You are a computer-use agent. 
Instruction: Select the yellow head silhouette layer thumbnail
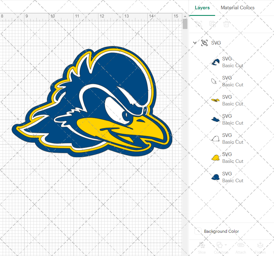point(215,158)
